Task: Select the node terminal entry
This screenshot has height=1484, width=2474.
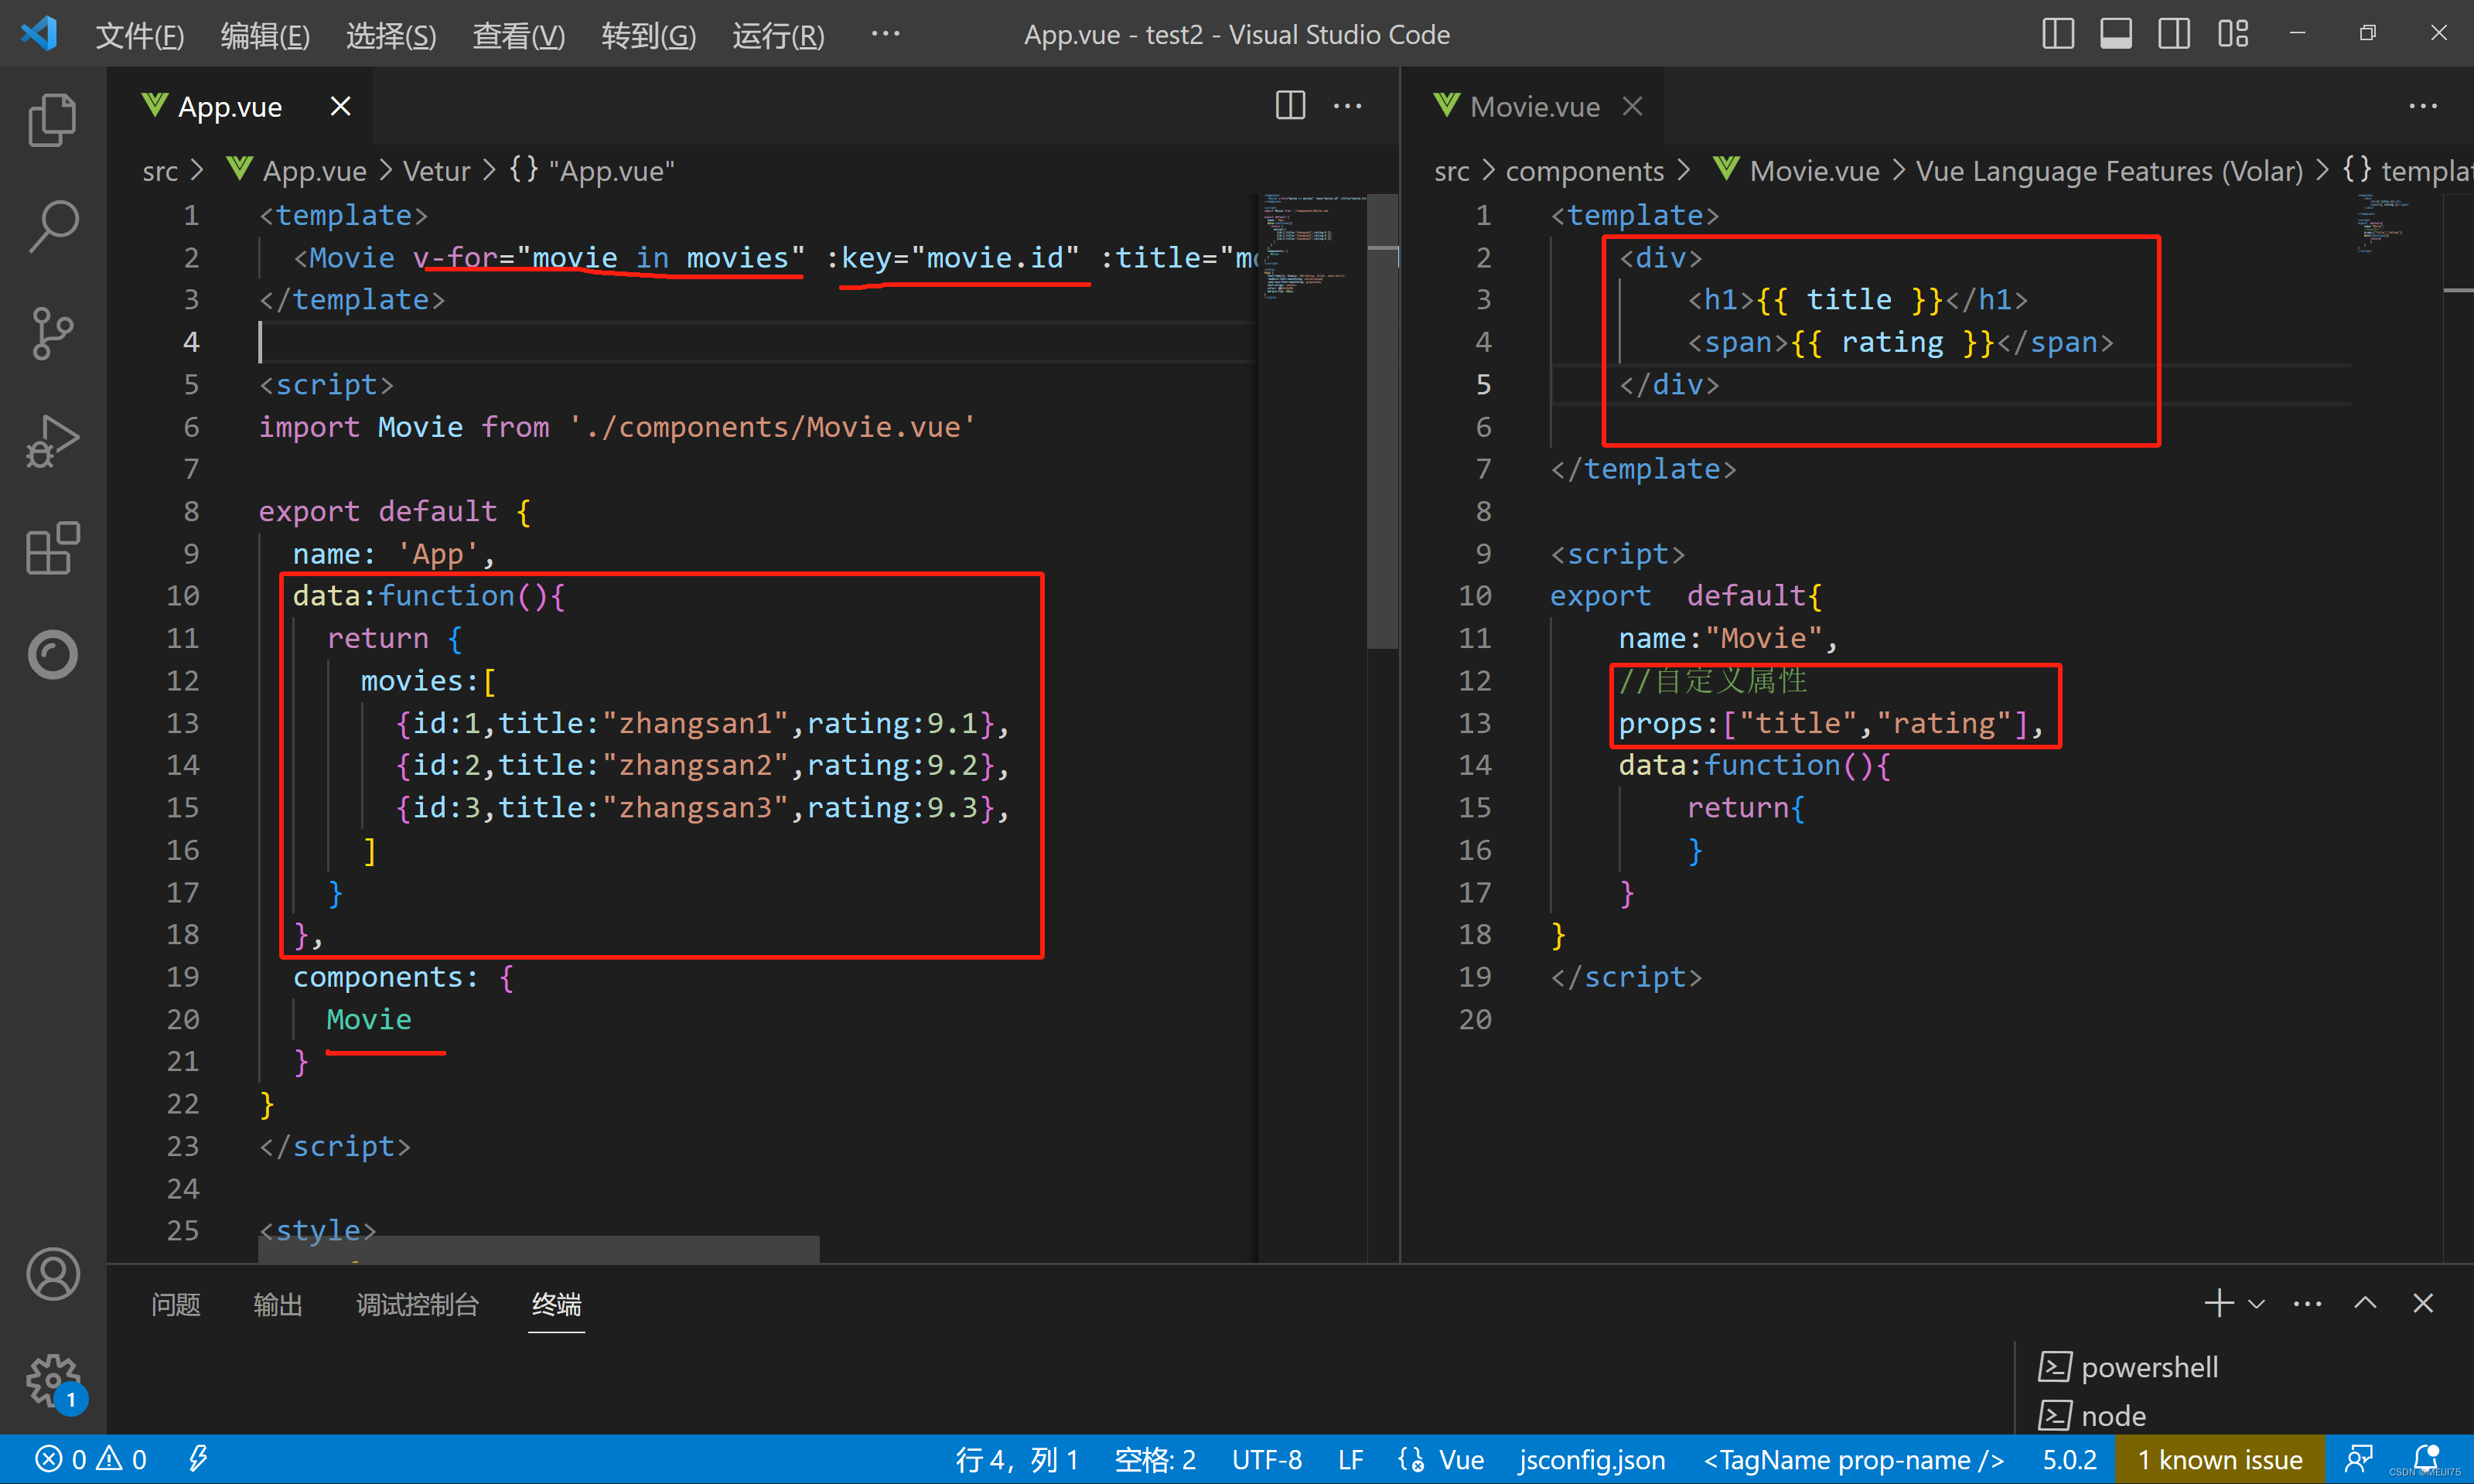Action: pos(2092,1415)
